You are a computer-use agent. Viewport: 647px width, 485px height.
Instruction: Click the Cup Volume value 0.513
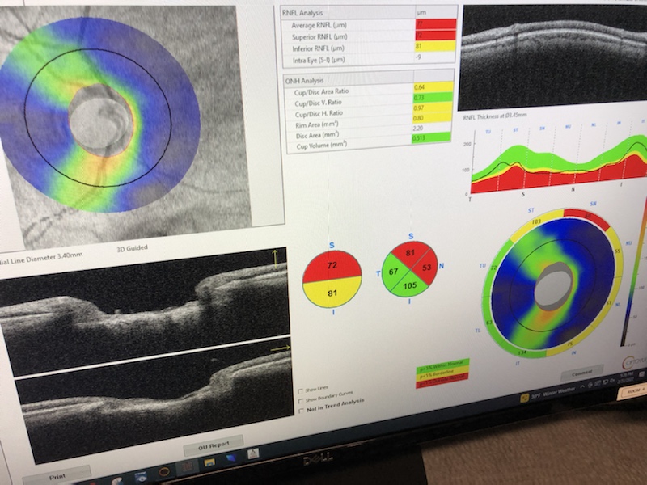[431, 138]
